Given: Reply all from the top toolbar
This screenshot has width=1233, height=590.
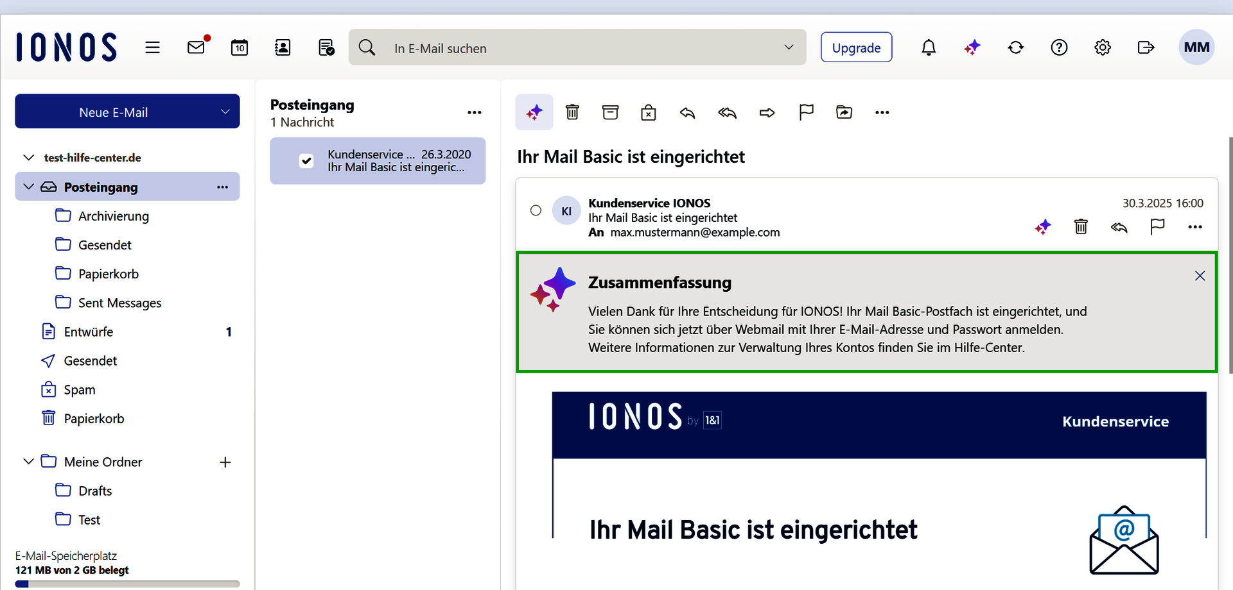Looking at the screenshot, I should (x=727, y=113).
